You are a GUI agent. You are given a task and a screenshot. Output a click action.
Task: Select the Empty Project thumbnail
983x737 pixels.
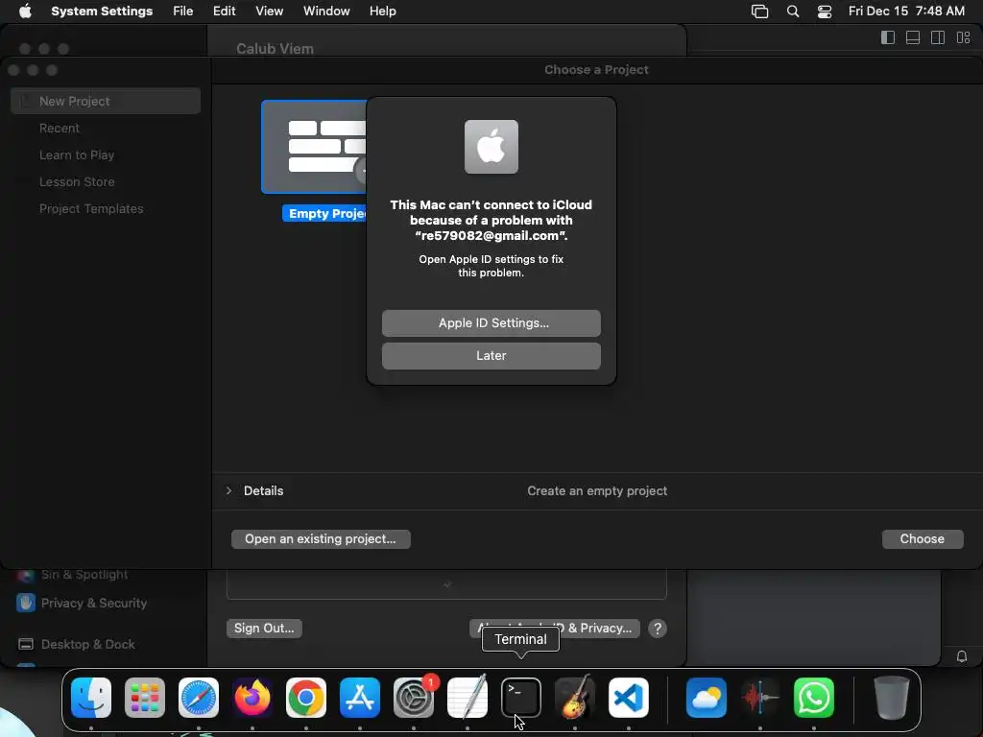[314, 147]
